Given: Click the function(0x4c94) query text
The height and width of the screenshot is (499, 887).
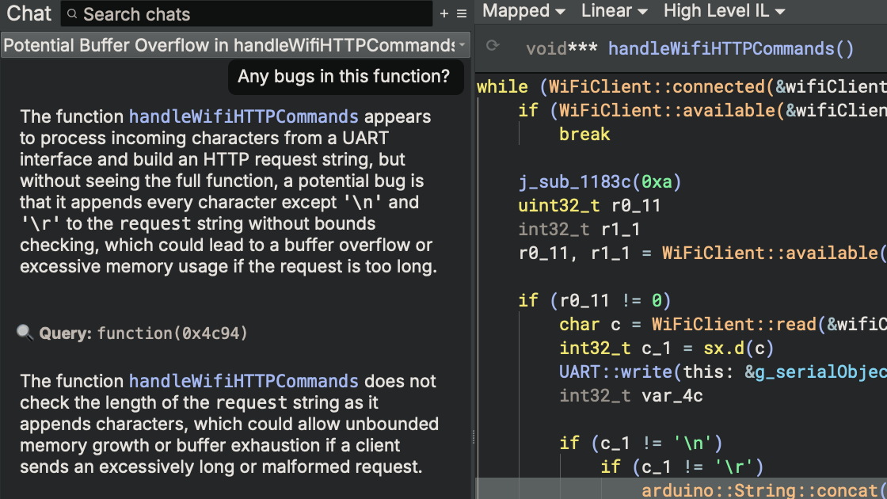Looking at the screenshot, I should (x=172, y=333).
